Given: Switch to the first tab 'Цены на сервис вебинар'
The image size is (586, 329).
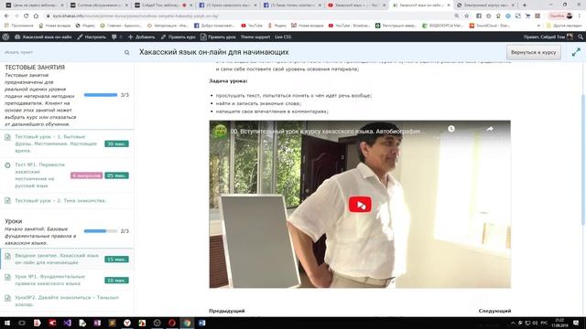Looking at the screenshot, I should pos(34,5).
